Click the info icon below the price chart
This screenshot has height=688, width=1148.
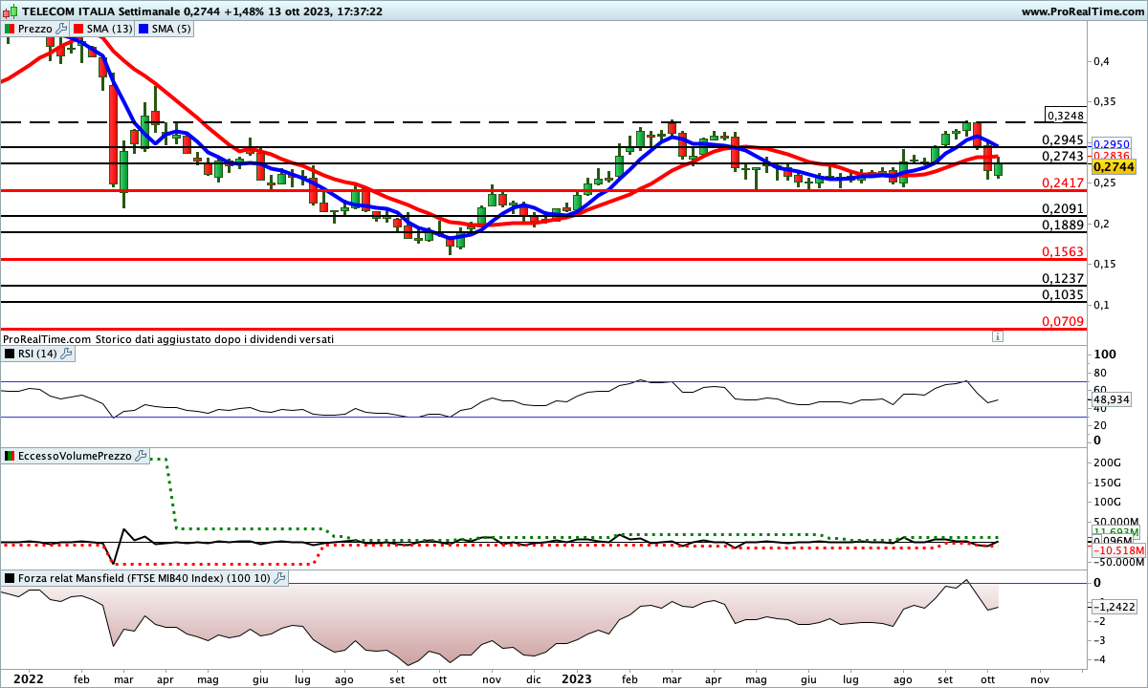[x=998, y=336]
